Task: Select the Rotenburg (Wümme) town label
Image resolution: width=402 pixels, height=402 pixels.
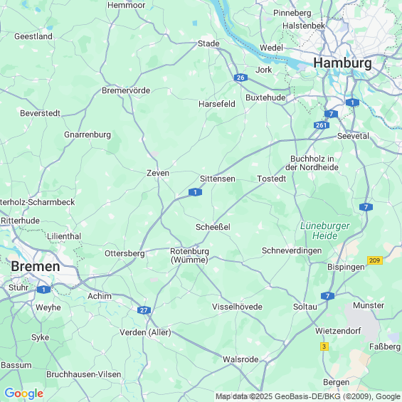Action: (x=189, y=255)
